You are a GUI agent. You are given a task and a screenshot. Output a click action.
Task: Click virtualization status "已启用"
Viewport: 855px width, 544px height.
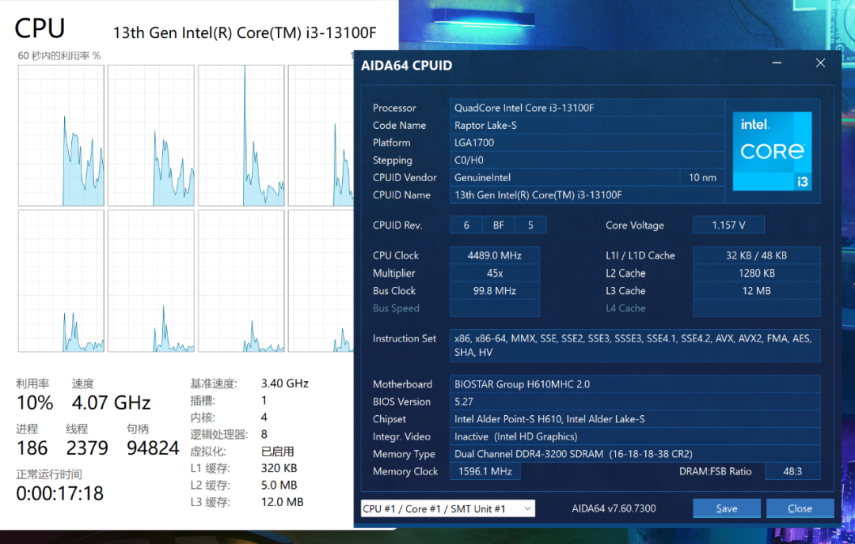tap(278, 451)
